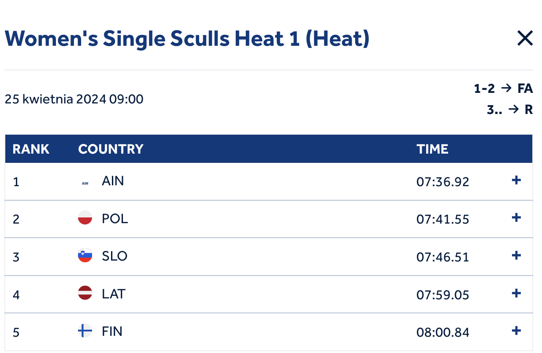Viewport: 542px width, 353px height.
Task: Select the POL country label
Action: tap(115, 218)
